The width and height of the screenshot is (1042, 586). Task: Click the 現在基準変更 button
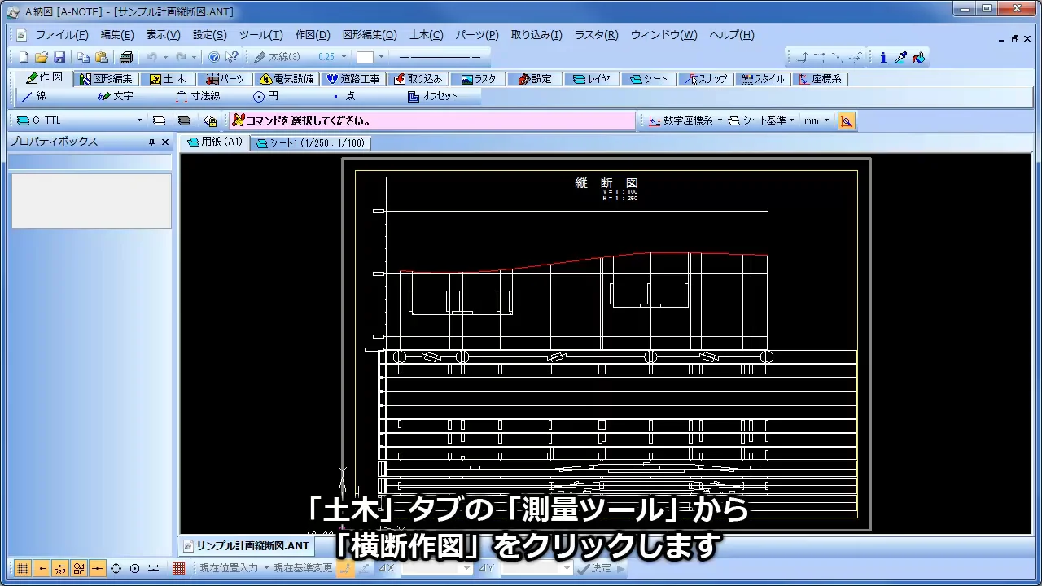click(303, 568)
